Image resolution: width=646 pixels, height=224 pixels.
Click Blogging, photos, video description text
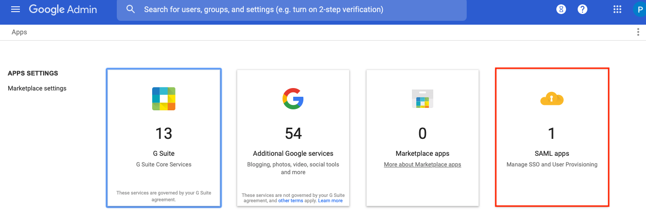point(293,168)
